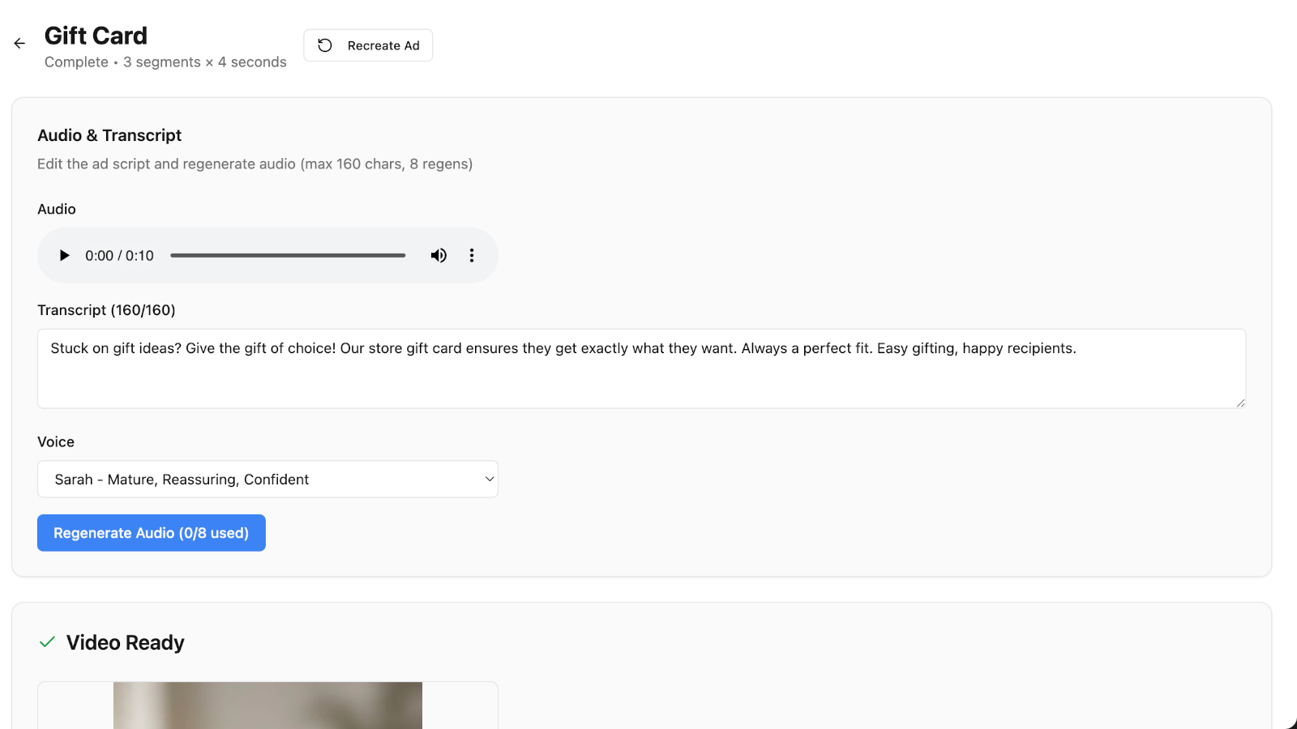This screenshot has height=729, width=1297.
Task: Click the textarea resize handle on transcript box
Action: coord(1240,403)
